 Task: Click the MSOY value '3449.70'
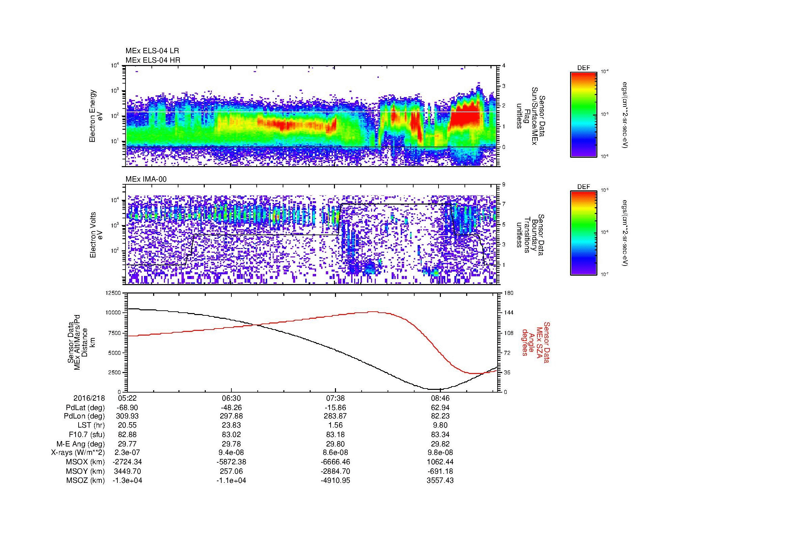[127, 471]
